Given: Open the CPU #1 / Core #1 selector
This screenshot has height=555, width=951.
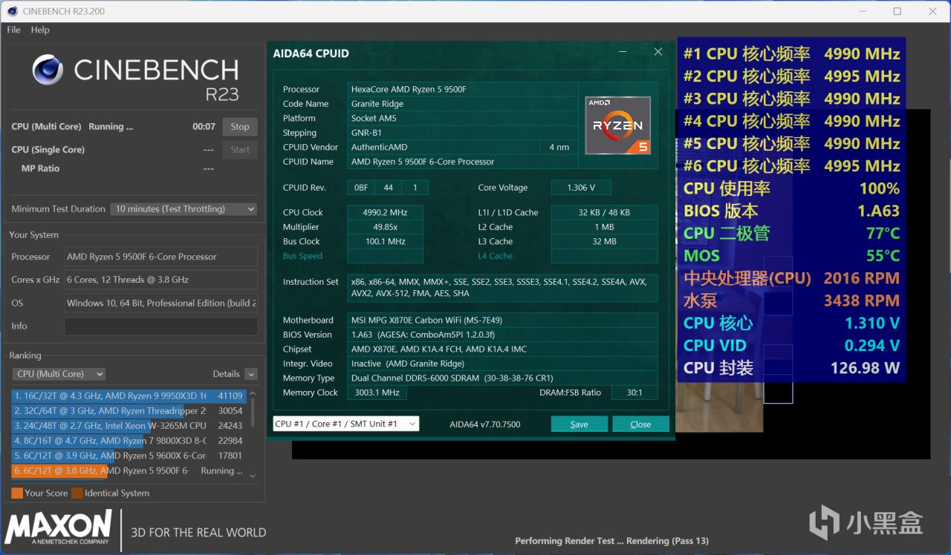Looking at the screenshot, I should coord(345,424).
